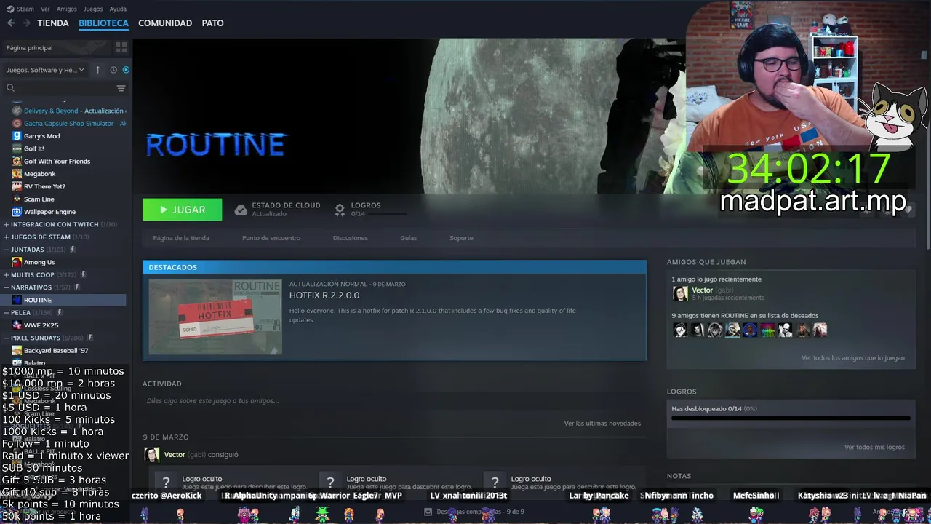Click Gacha Capsule Shop Simulator icon
931x524 pixels.
(x=17, y=123)
